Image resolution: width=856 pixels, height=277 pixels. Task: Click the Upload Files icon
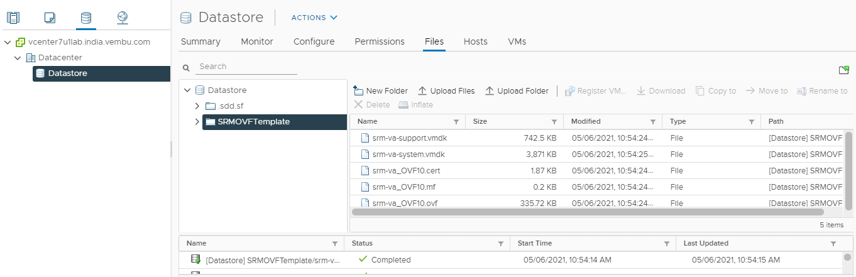422,91
